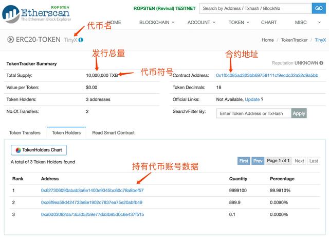Click the Percentage column header
Viewport: 329px width, 238px height.
(x=282, y=179)
